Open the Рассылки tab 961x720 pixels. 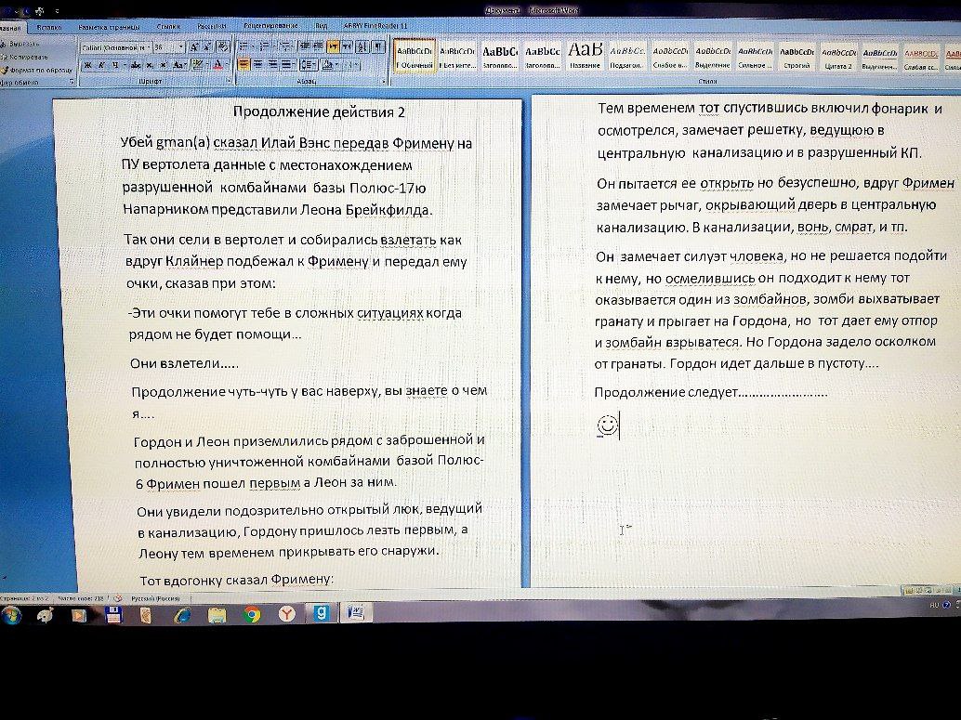pos(212,26)
